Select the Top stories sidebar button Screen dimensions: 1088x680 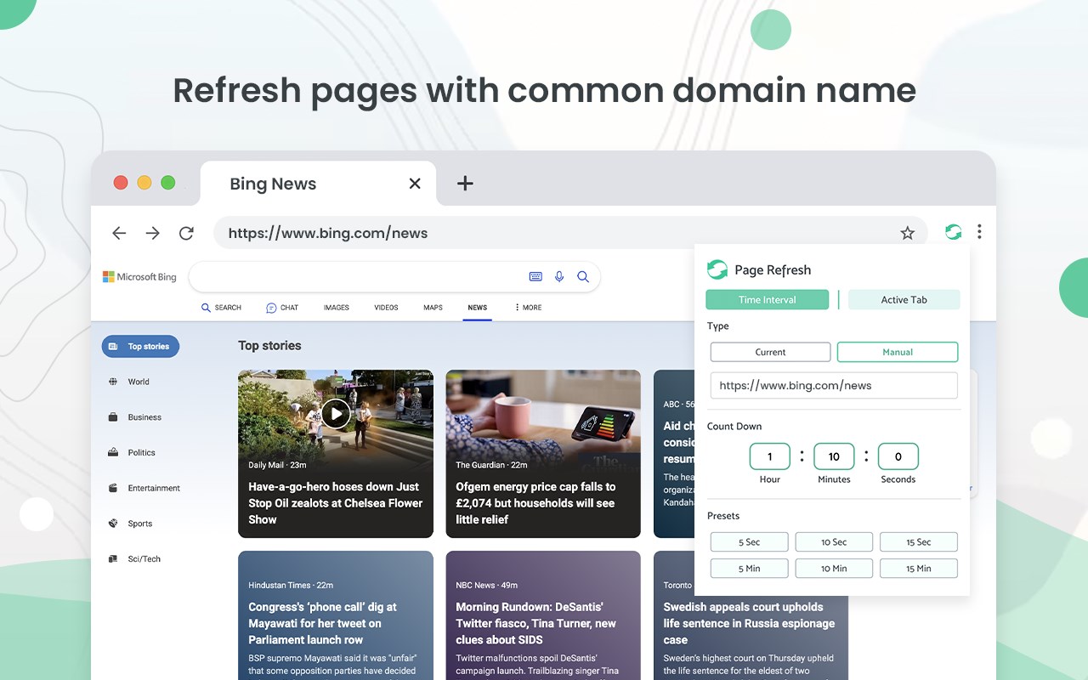coord(140,346)
